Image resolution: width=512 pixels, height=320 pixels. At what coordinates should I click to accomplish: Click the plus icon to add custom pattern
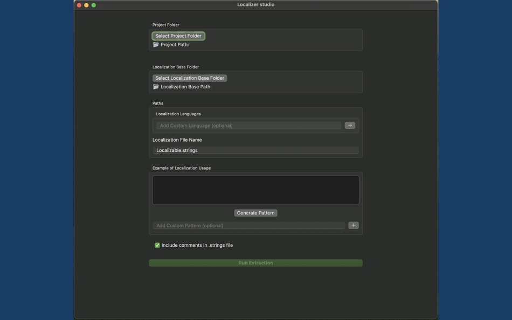[x=353, y=225]
